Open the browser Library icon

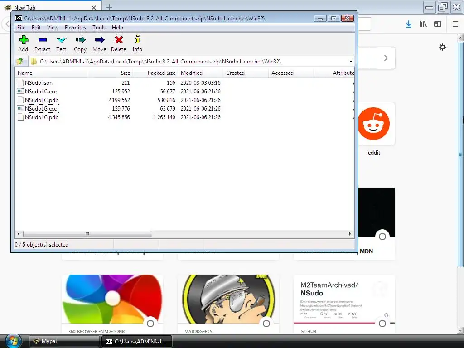pos(423,24)
